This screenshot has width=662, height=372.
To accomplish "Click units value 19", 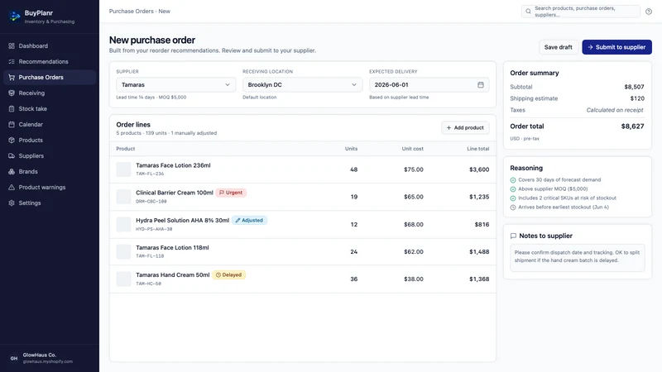I will [354, 197].
